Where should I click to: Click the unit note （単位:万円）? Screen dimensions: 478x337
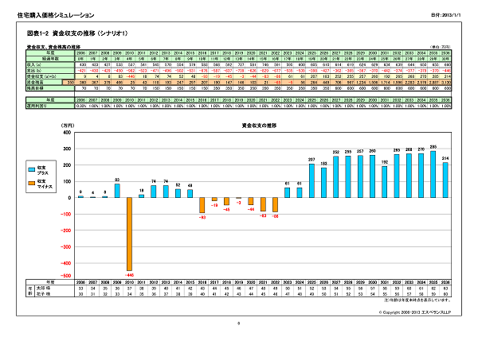(441, 47)
